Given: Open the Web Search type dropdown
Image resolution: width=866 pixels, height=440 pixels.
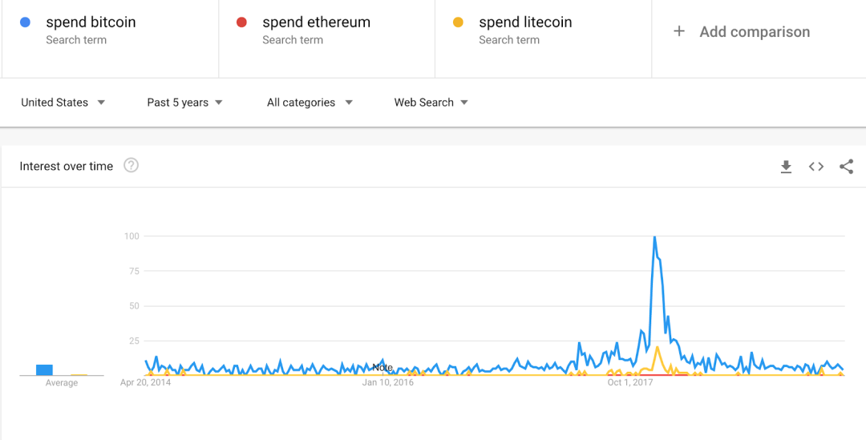Looking at the screenshot, I should (x=431, y=102).
